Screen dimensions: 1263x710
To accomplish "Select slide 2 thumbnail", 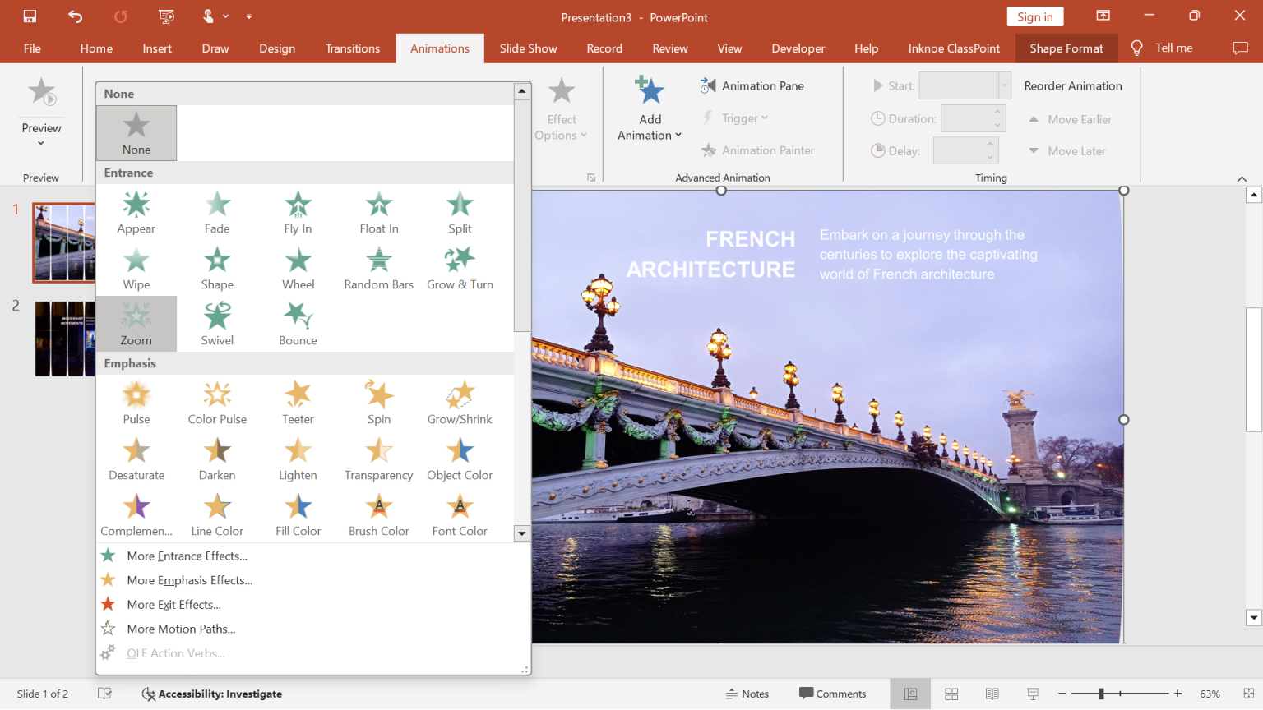I will coord(64,339).
